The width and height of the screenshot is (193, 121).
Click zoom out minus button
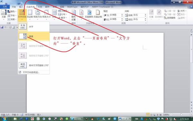coord(171,115)
